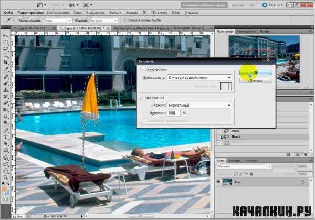Open the Использовать dropdown in the fill dialog

(199, 77)
